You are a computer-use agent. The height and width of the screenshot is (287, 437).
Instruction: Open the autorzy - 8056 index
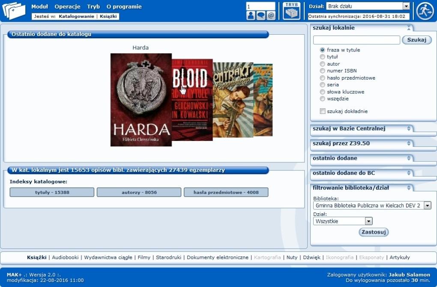(139, 192)
